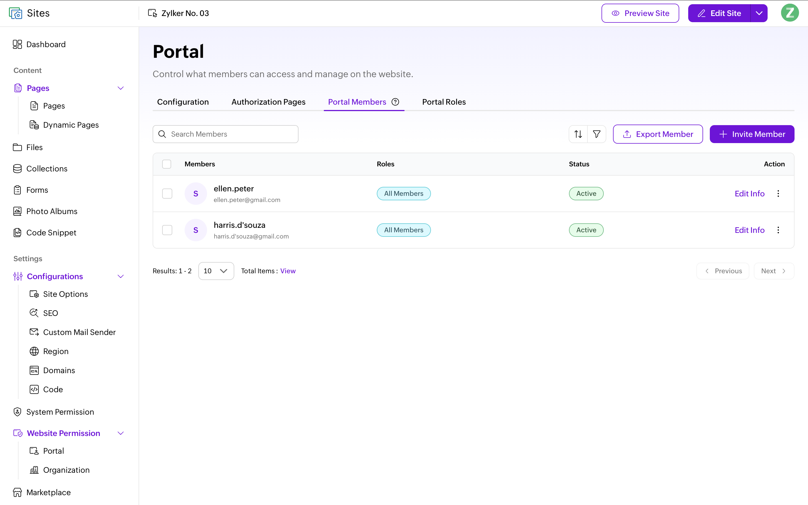Click Edit Info for ellen.peter
Screen dimensions: 808x505
[x=749, y=193]
